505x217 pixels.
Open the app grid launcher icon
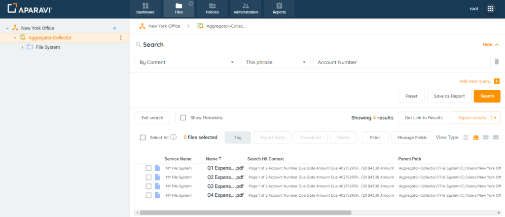point(490,9)
